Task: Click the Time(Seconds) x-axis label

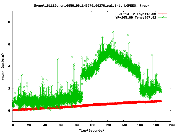Action: point(92,130)
